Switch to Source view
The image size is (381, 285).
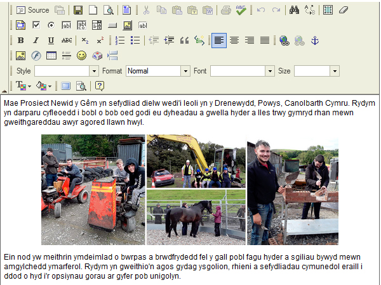click(32, 10)
